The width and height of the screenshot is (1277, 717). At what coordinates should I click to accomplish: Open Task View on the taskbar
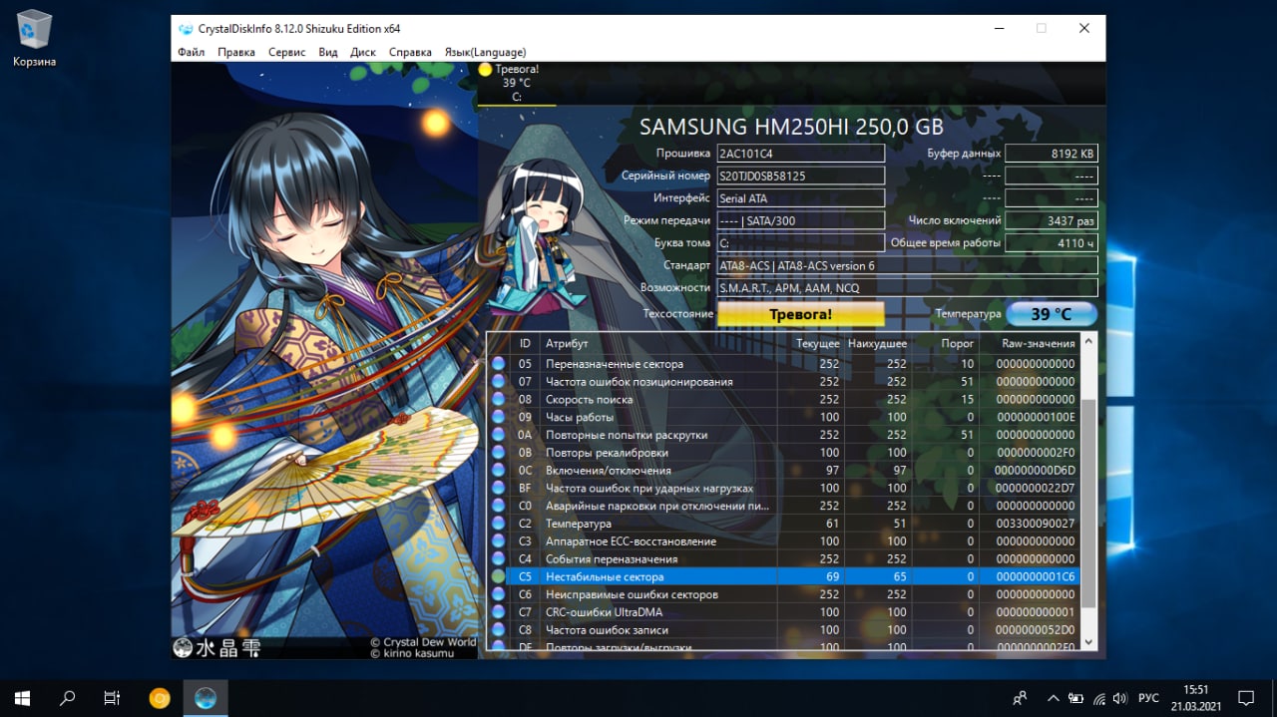pyautogui.click(x=113, y=698)
